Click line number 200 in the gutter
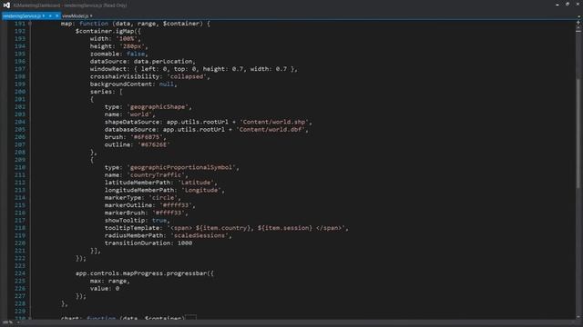This screenshot has width=583, height=327. pos(20,92)
